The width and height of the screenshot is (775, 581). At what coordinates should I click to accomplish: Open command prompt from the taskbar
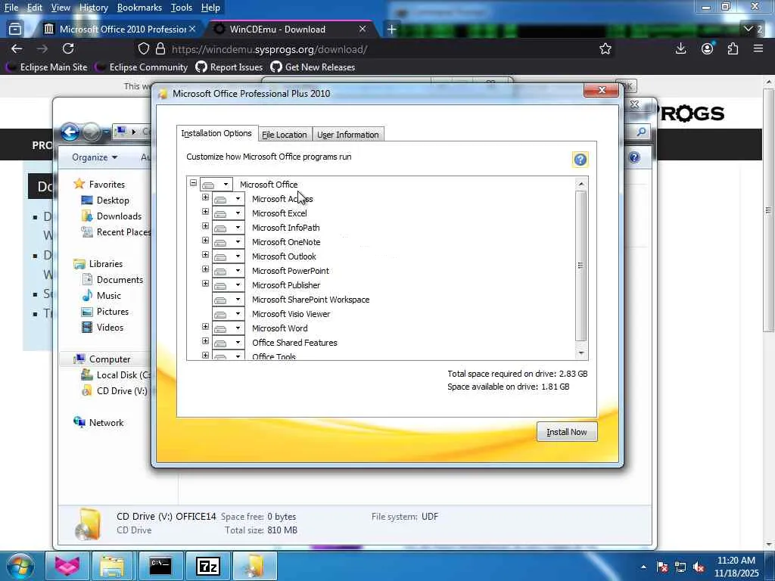tap(160, 566)
